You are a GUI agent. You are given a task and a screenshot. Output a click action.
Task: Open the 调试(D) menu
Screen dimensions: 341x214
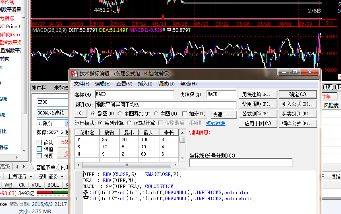pyautogui.click(x=166, y=84)
